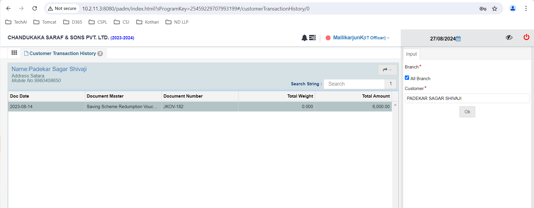Open the ND LLP bookmarks folder

(177, 22)
